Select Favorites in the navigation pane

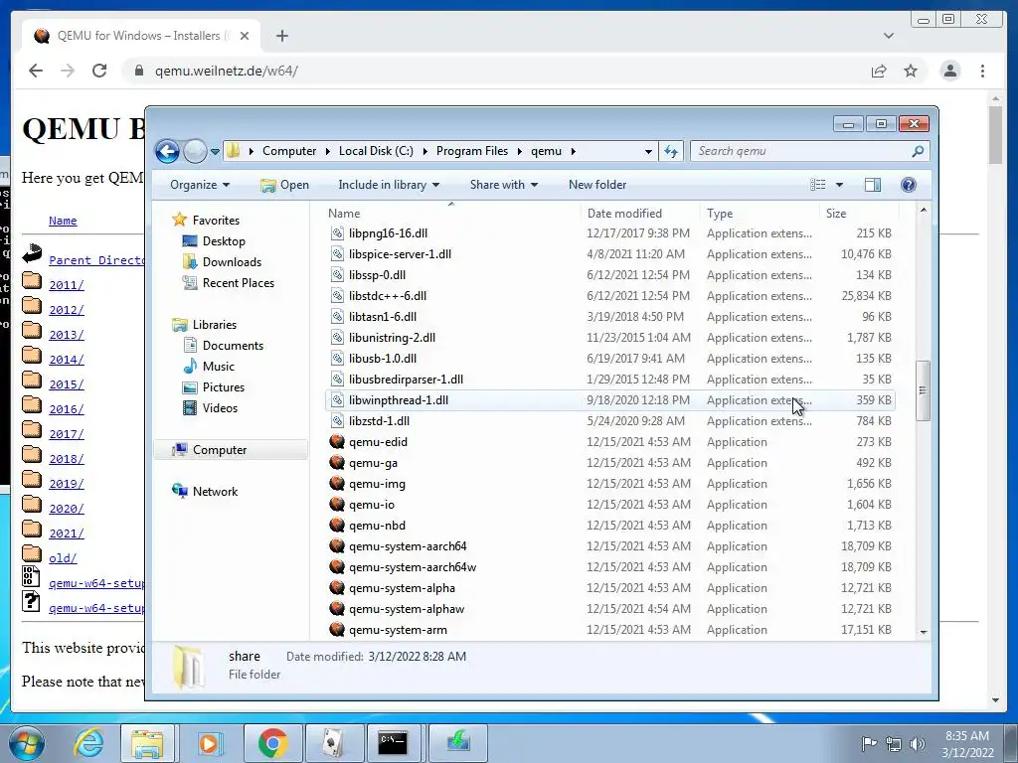(216, 220)
